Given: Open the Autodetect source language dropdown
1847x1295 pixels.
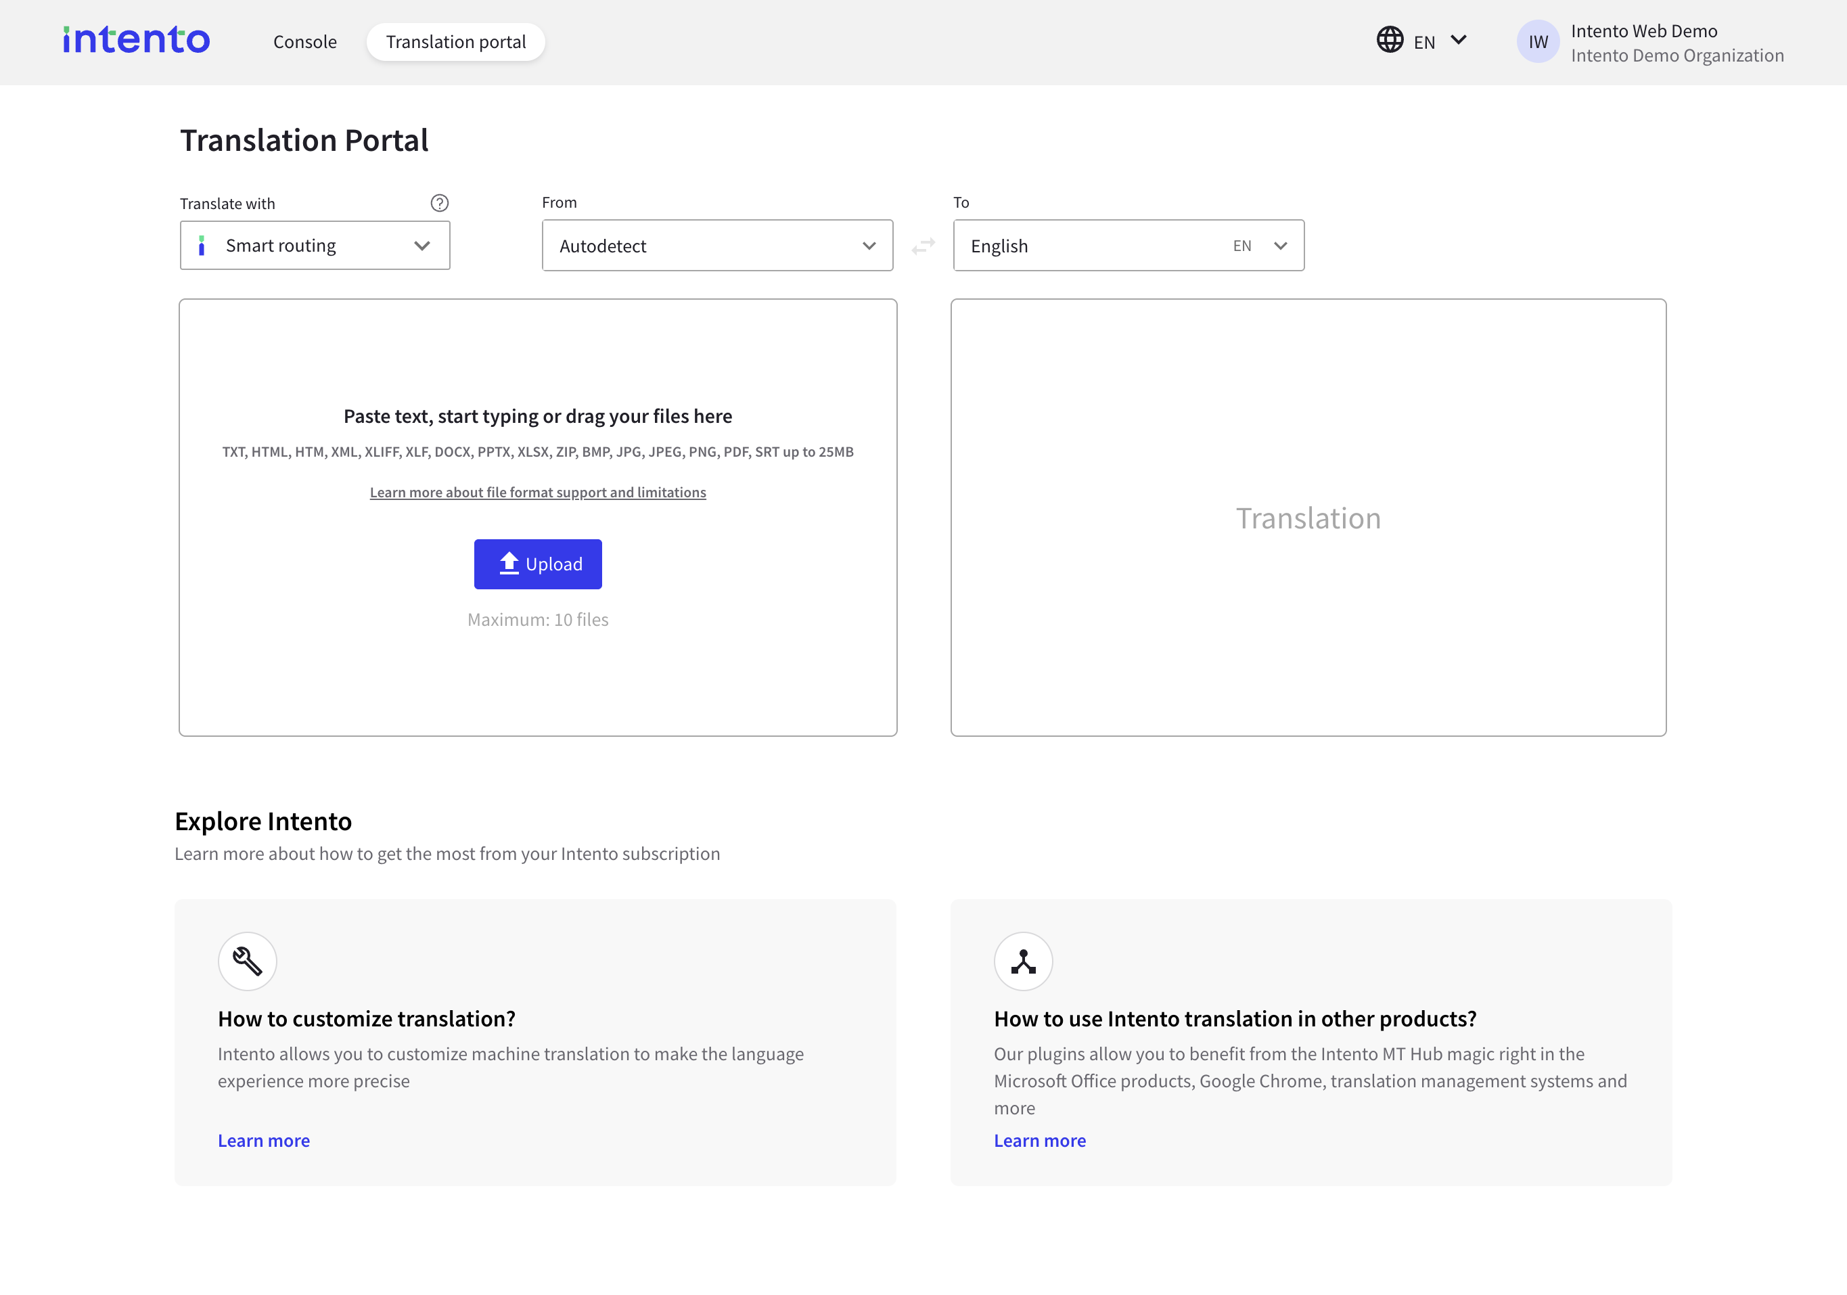Looking at the screenshot, I should point(716,246).
